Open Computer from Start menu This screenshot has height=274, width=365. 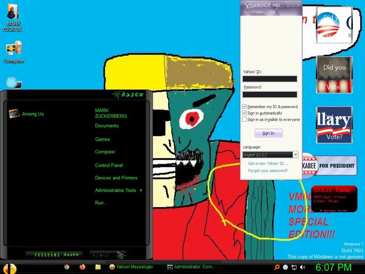coord(105,152)
